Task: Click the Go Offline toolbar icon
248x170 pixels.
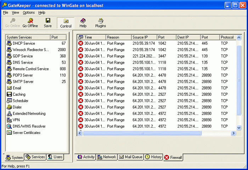Action: point(30,21)
